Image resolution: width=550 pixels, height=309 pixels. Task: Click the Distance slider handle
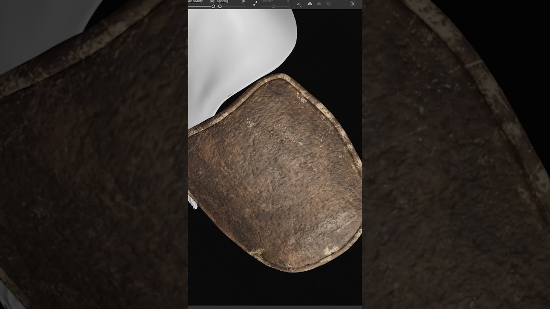pos(273,6)
